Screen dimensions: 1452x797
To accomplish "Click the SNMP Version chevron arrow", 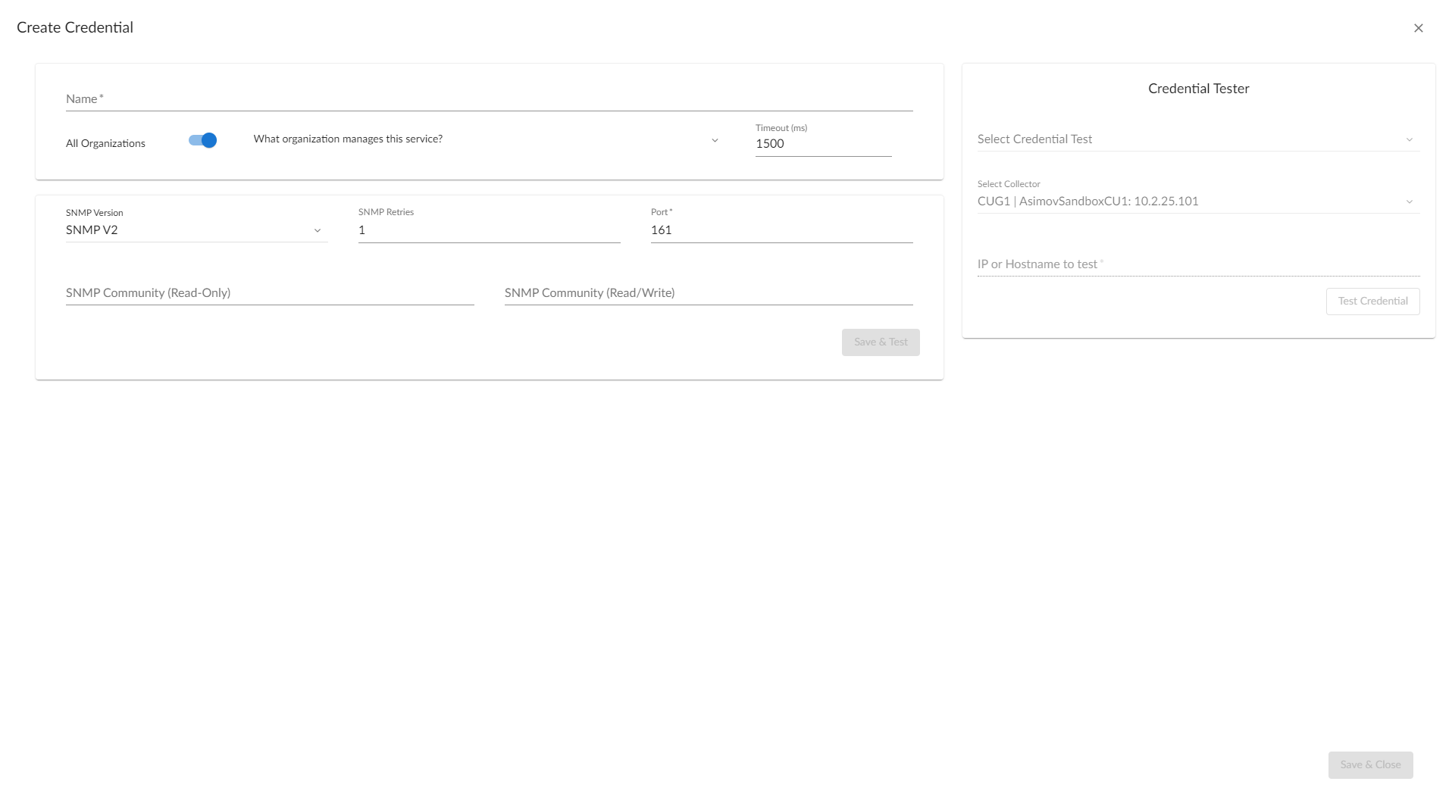I will coord(318,230).
